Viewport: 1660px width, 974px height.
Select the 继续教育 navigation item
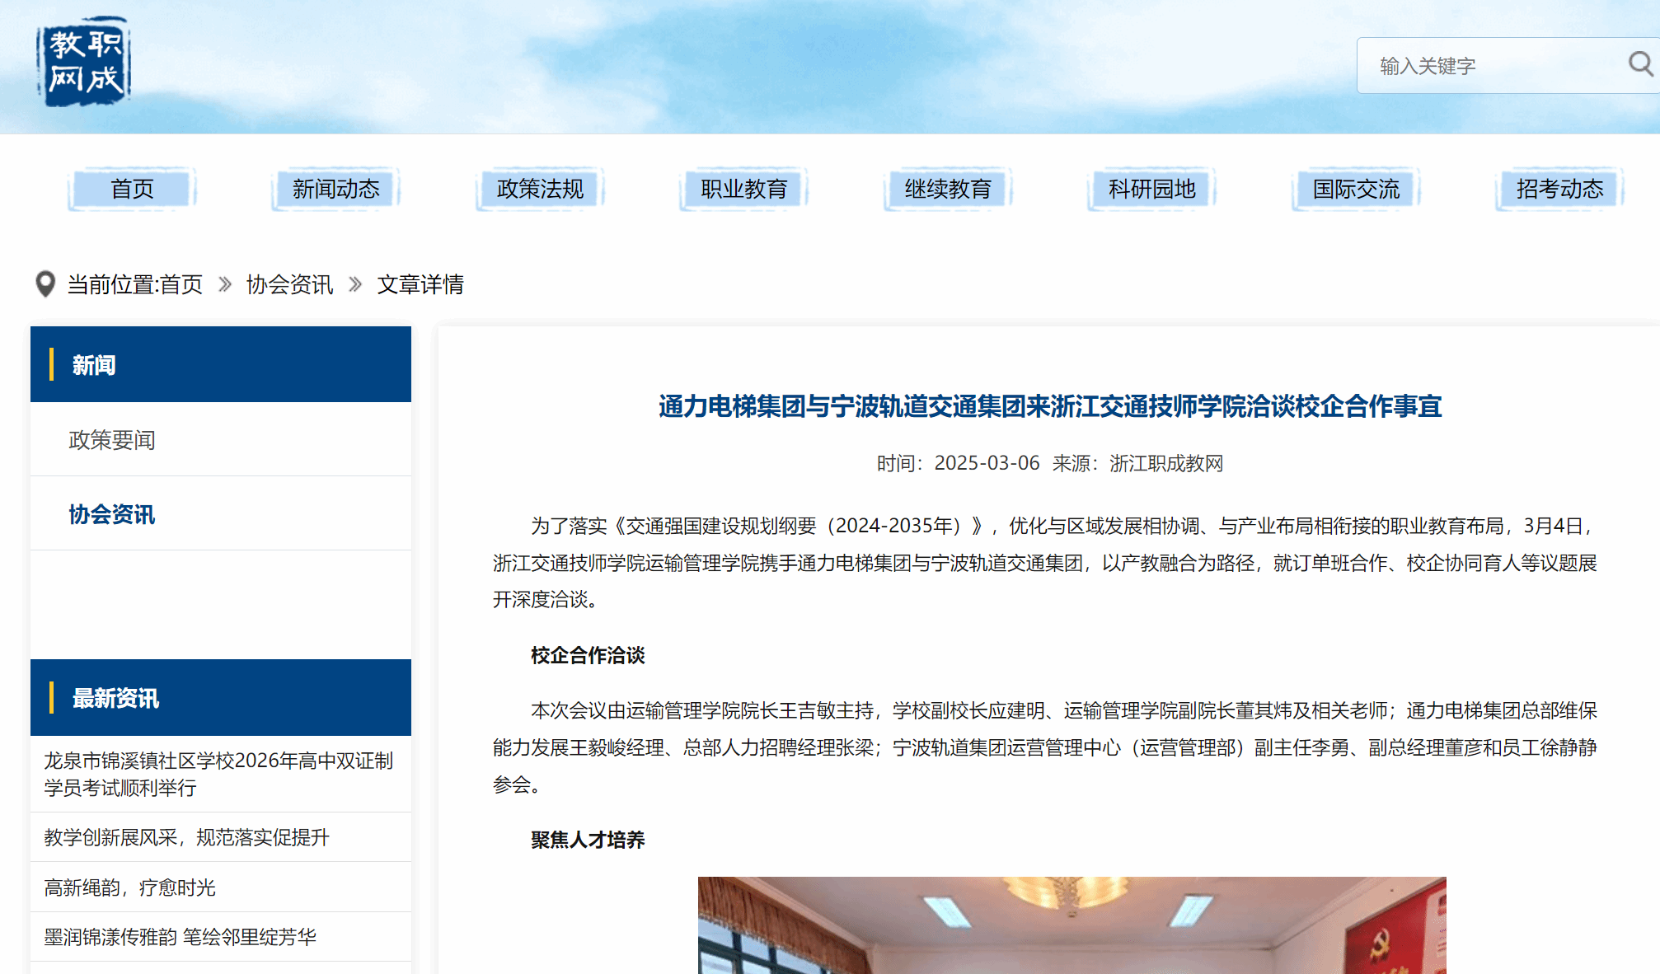pos(948,189)
